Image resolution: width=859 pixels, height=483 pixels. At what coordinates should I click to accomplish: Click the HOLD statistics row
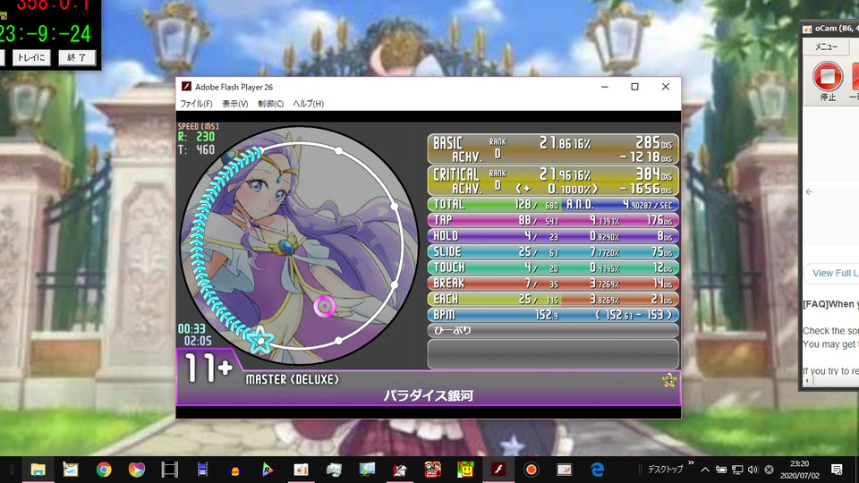click(553, 236)
